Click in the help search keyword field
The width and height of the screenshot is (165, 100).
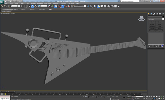(130, 1)
